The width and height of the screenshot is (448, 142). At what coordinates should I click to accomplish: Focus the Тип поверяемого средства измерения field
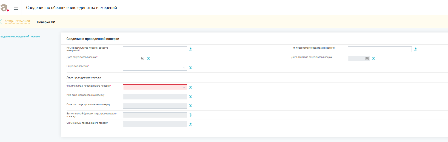(379, 49)
